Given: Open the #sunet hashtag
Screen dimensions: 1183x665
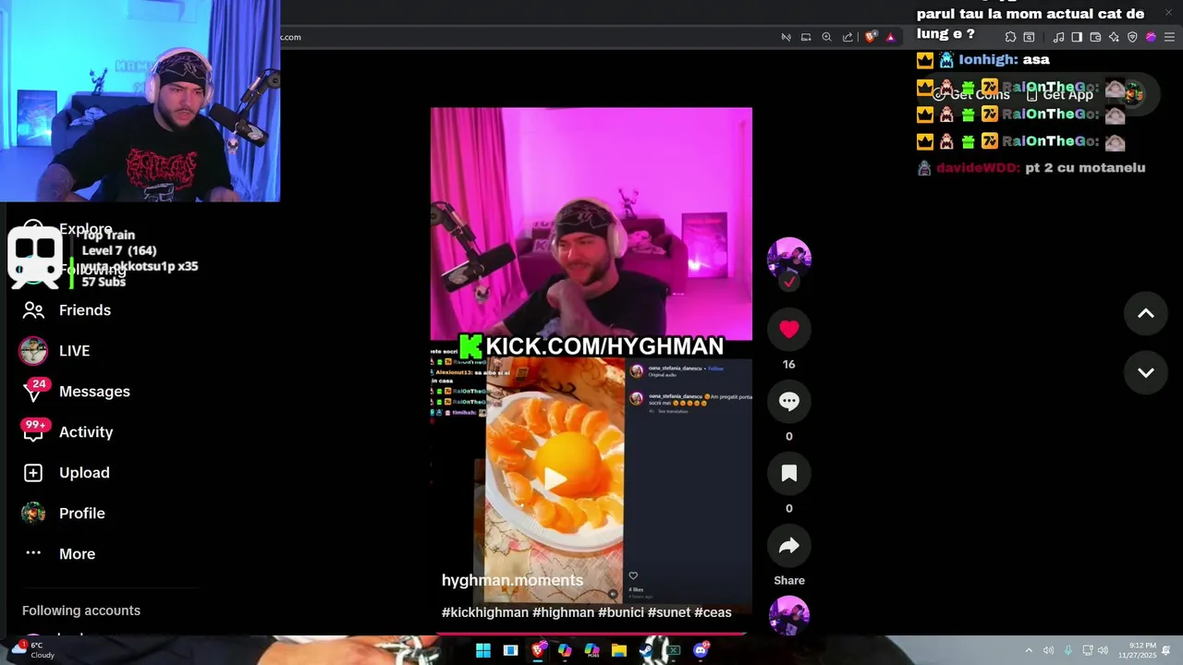Looking at the screenshot, I should pos(669,612).
